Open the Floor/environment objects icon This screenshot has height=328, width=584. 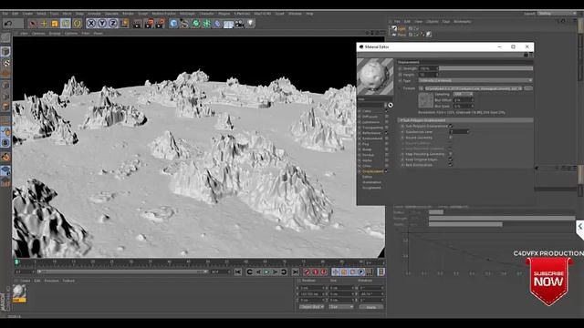pyautogui.click(x=228, y=24)
